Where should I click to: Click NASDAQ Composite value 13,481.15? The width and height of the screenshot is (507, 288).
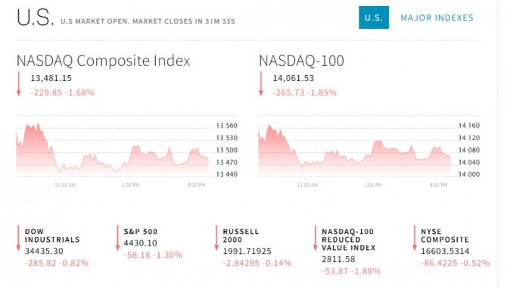point(51,78)
